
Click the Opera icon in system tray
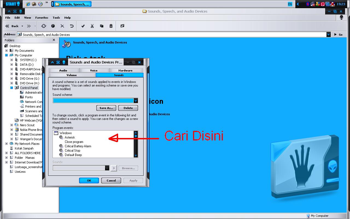pos(323,4)
